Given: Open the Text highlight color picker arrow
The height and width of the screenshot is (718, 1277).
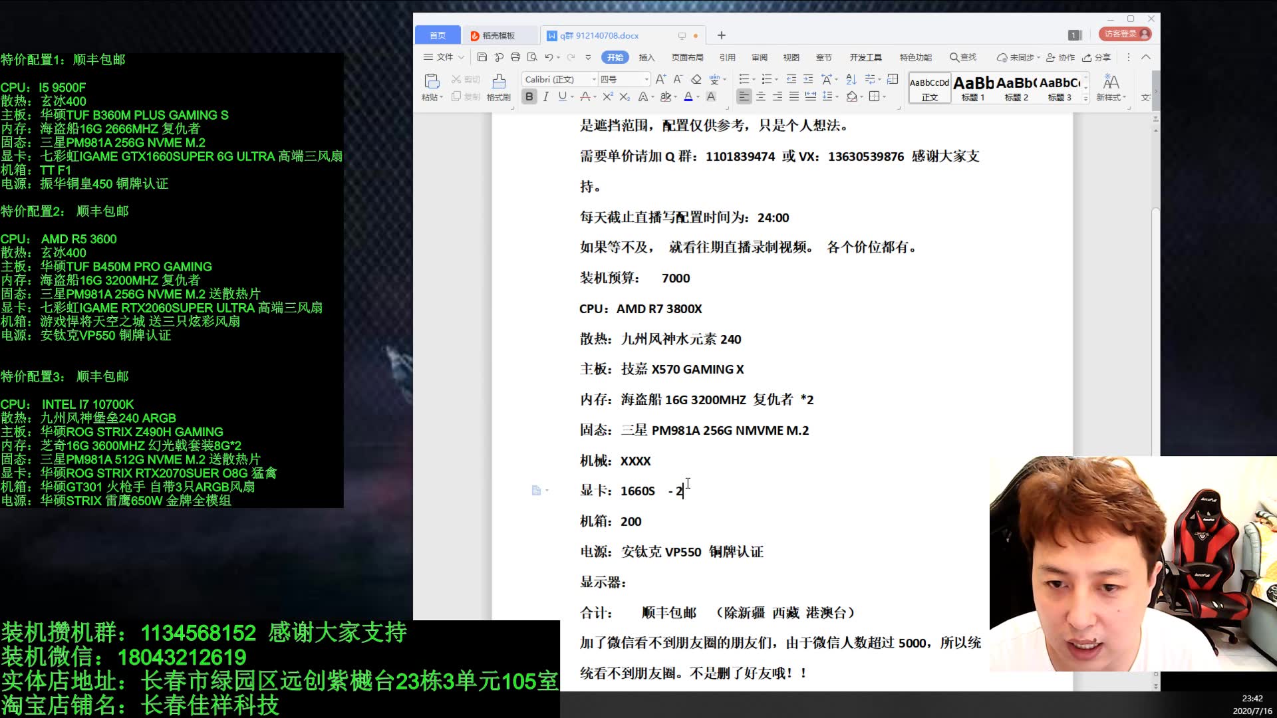Looking at the screenshot, I should 676,97.
